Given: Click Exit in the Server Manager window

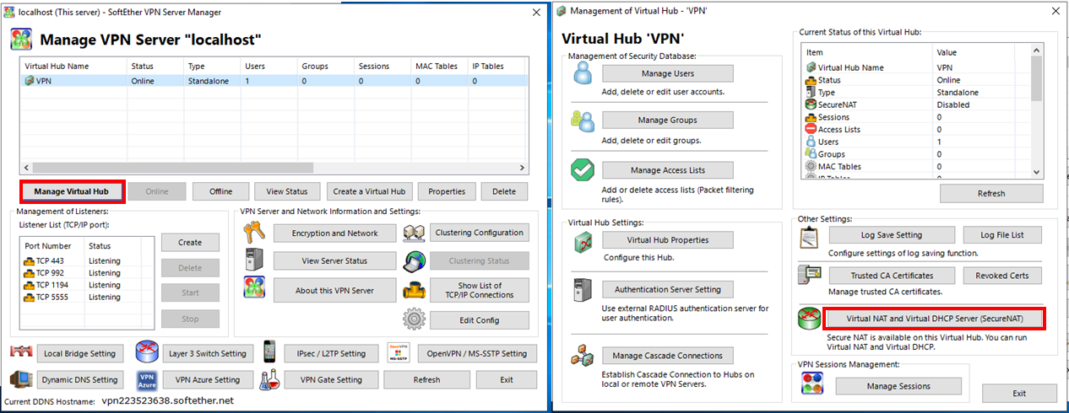Looking at the screenshot, I should pyautogui.click(x=507, y=380).
